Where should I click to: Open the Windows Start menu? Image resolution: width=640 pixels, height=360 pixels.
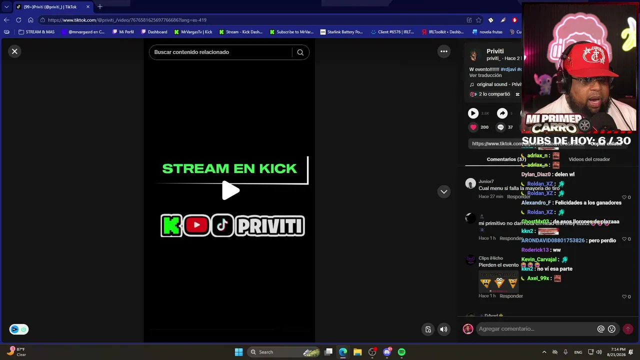pos(238,352)
